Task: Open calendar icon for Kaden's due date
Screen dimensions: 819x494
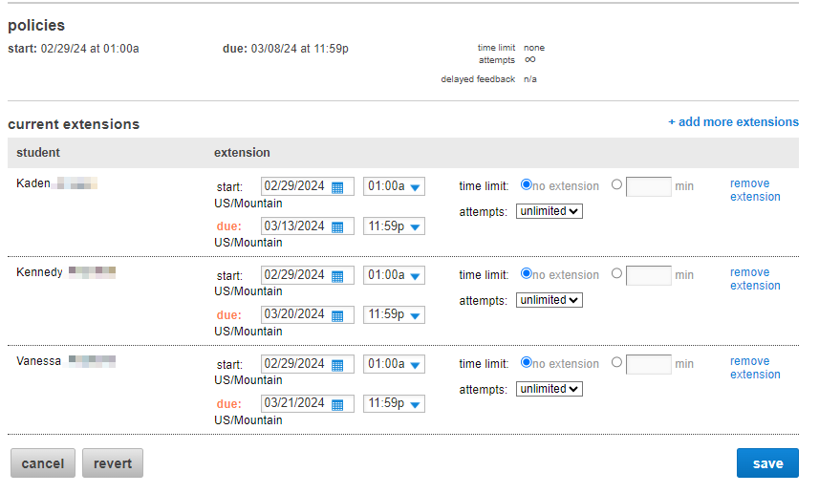Action: pos(337,227)
